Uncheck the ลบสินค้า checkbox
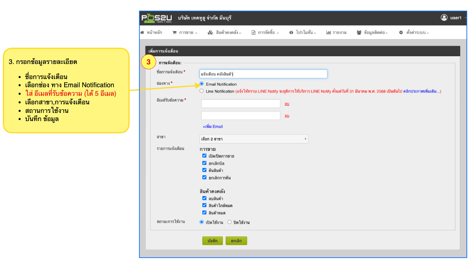 [x=204, y=198]
